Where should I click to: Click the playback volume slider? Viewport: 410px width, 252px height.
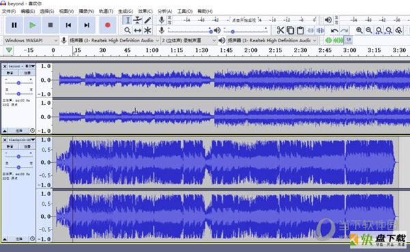(x=246, y=31)
